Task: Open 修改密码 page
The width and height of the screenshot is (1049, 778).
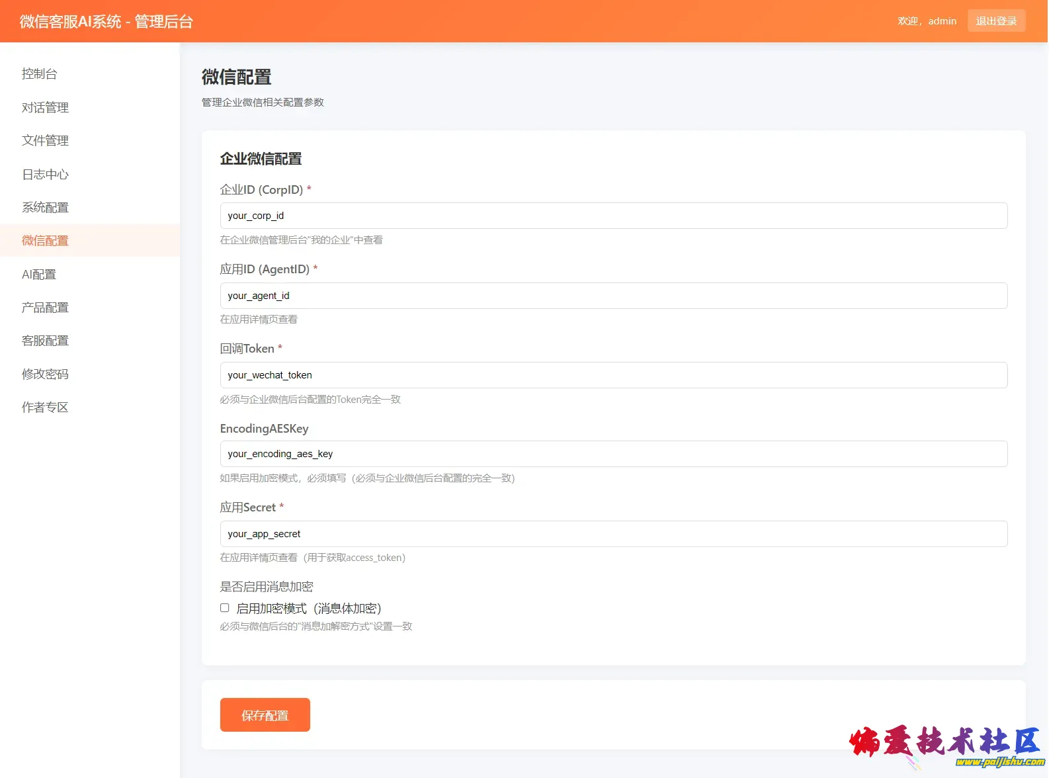Action: [x=45, y=374]
